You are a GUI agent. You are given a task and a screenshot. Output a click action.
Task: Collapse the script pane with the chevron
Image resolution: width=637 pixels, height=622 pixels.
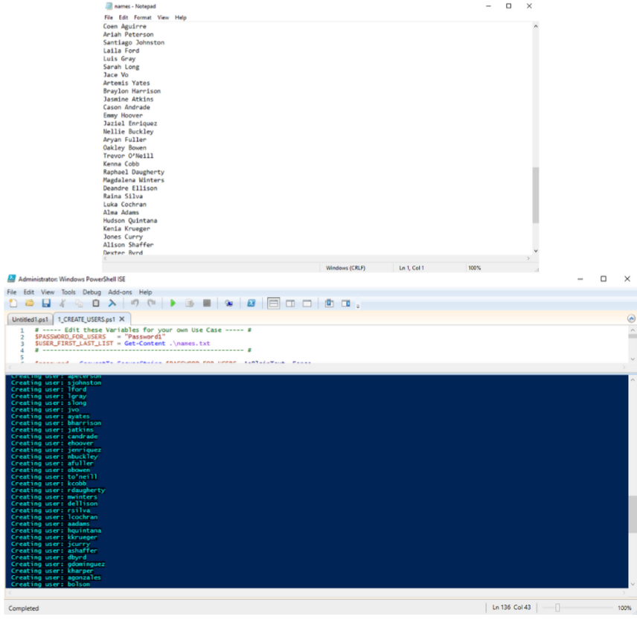(631, 318)
